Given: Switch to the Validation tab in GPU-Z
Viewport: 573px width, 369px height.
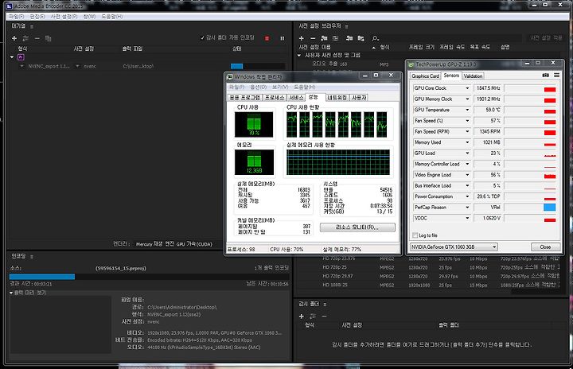Looking at the screenshot, I should click(x=473, y=76).
